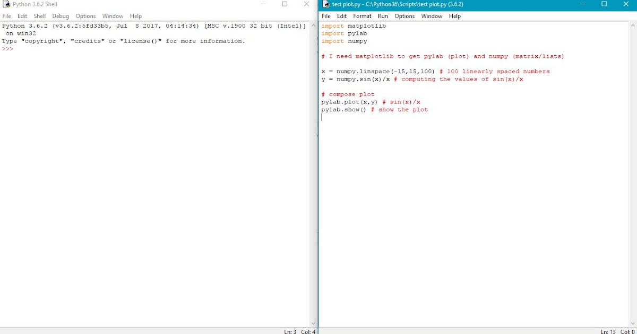This screenshot has height=334, width=637.
Task: Open the Edit menu in the editor
Action: tap(342, 16)
